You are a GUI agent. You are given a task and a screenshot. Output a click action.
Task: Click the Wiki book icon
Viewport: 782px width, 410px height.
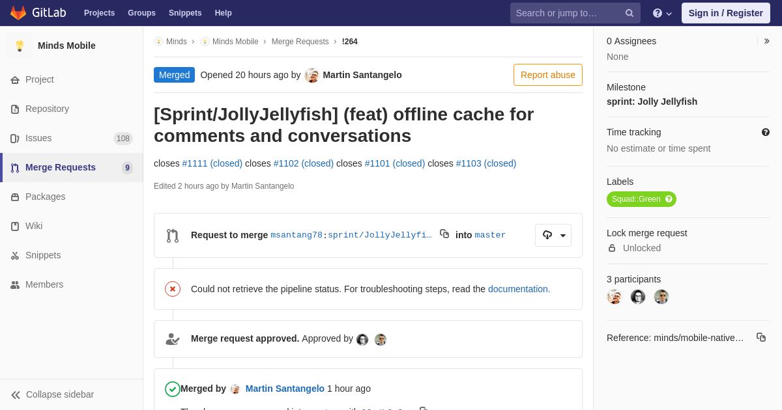(15, 226)
